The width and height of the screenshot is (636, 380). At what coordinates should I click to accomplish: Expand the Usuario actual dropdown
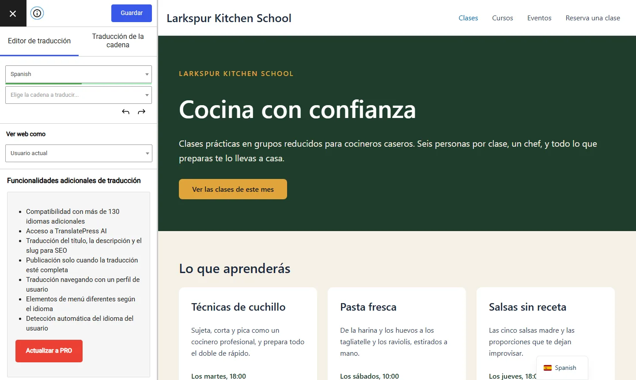[79, 153]
